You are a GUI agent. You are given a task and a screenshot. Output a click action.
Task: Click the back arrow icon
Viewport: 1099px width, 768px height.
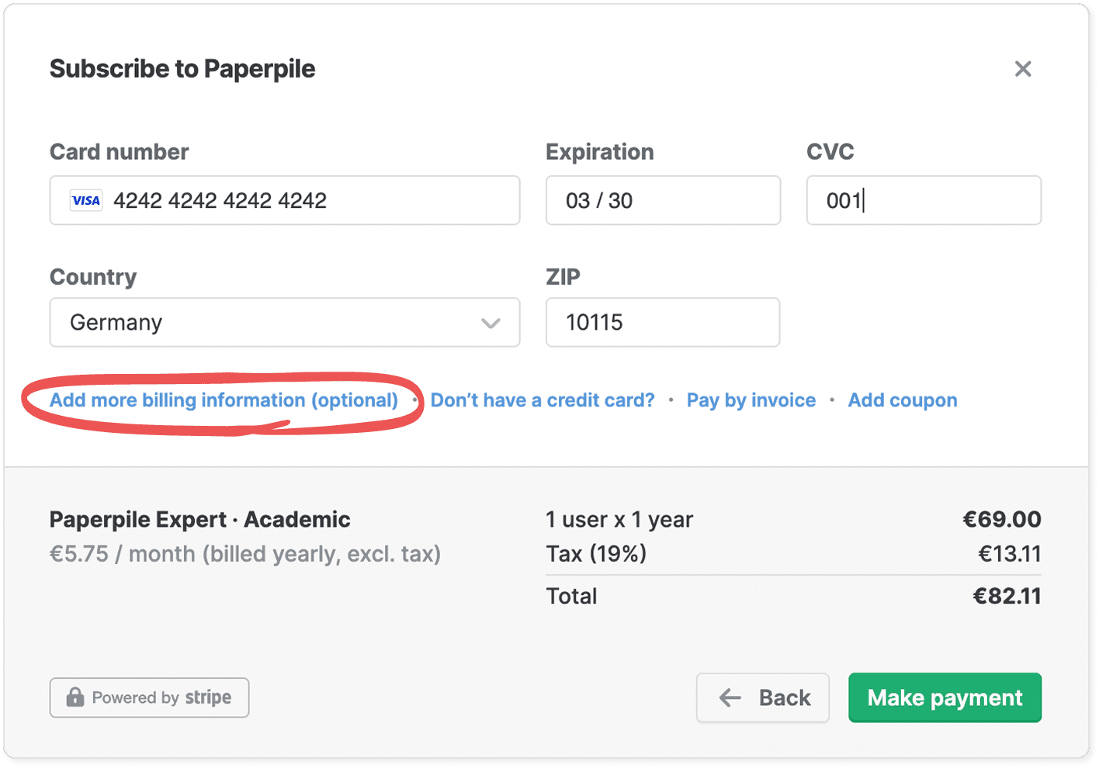point(730,697)
